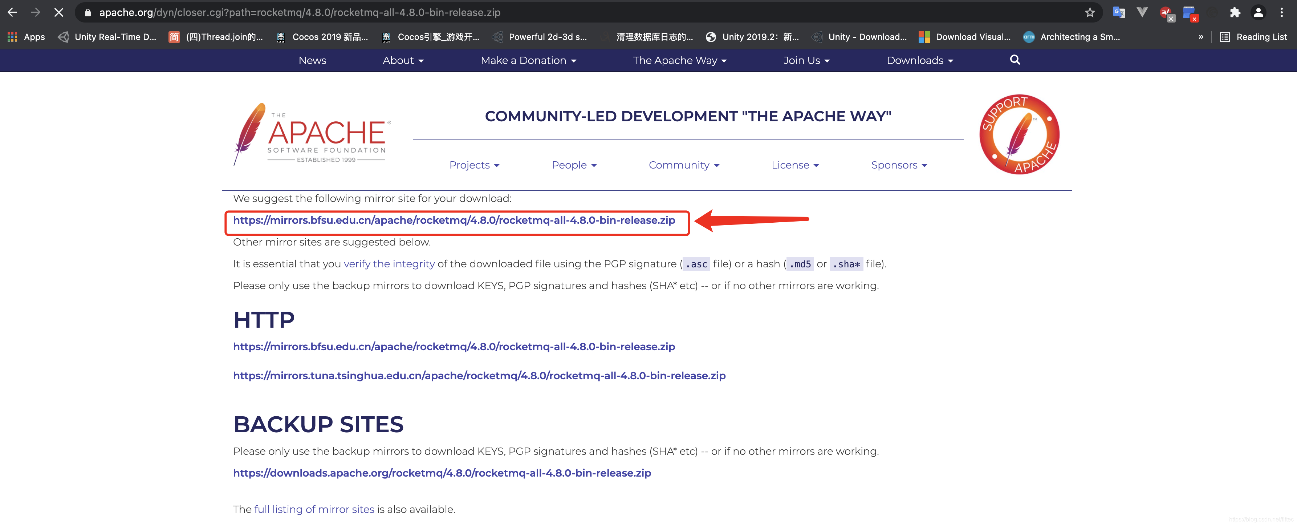Click the Apache Software Foundation logo

(312, 134)
